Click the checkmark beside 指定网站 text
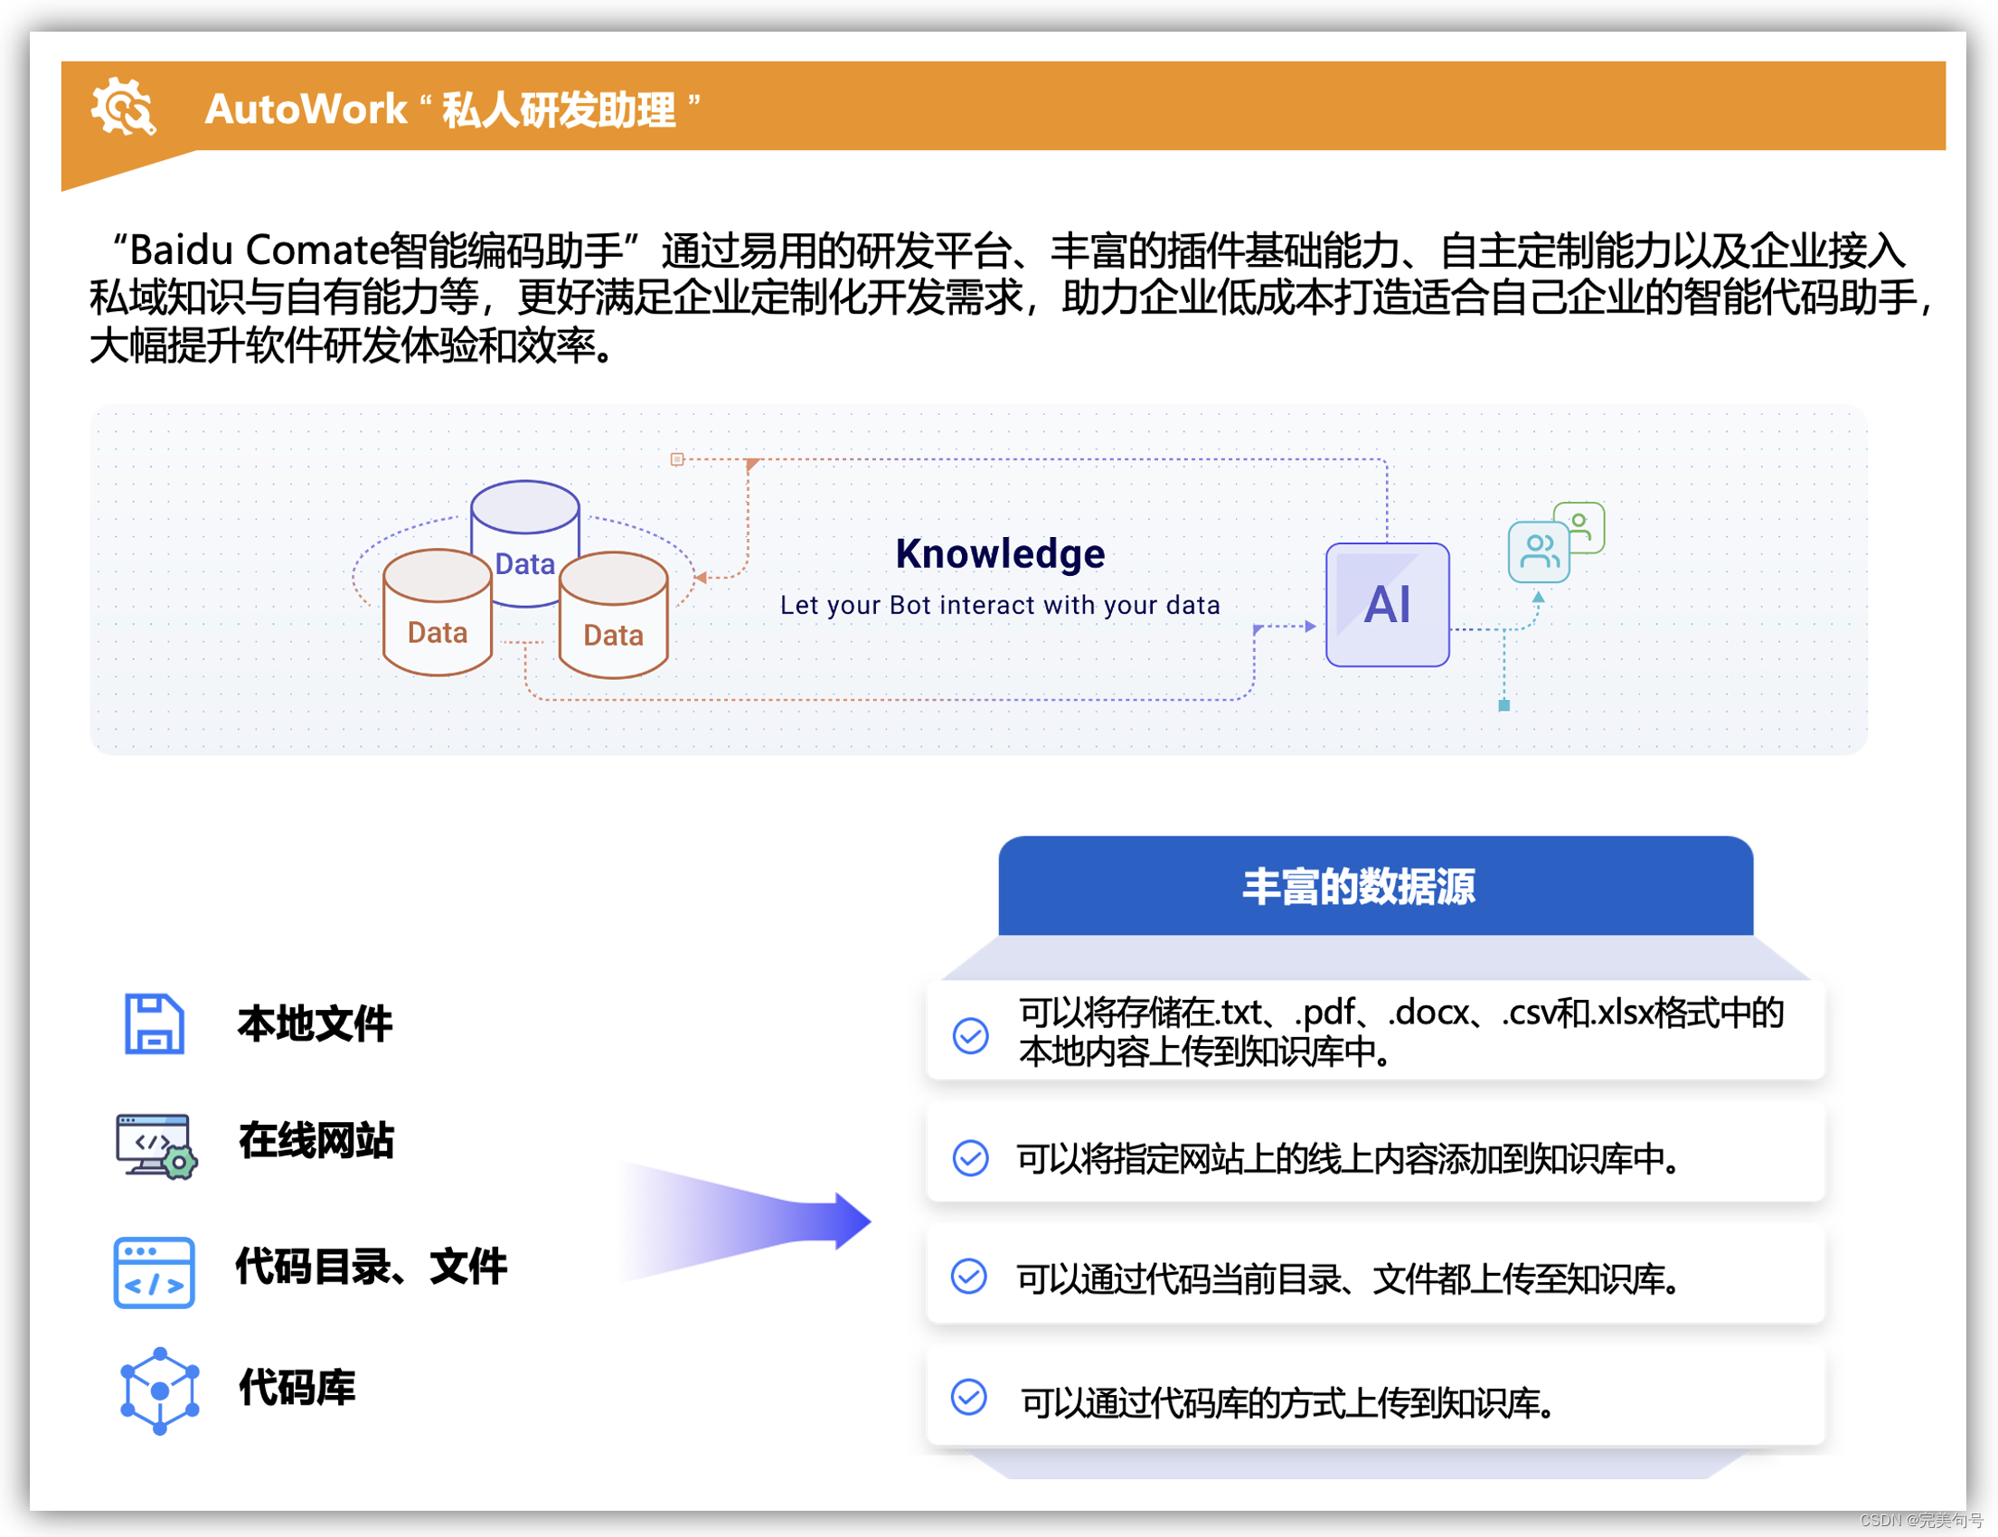The height and width of the screenshot is (1537, 1998). tap(971, 1158)
